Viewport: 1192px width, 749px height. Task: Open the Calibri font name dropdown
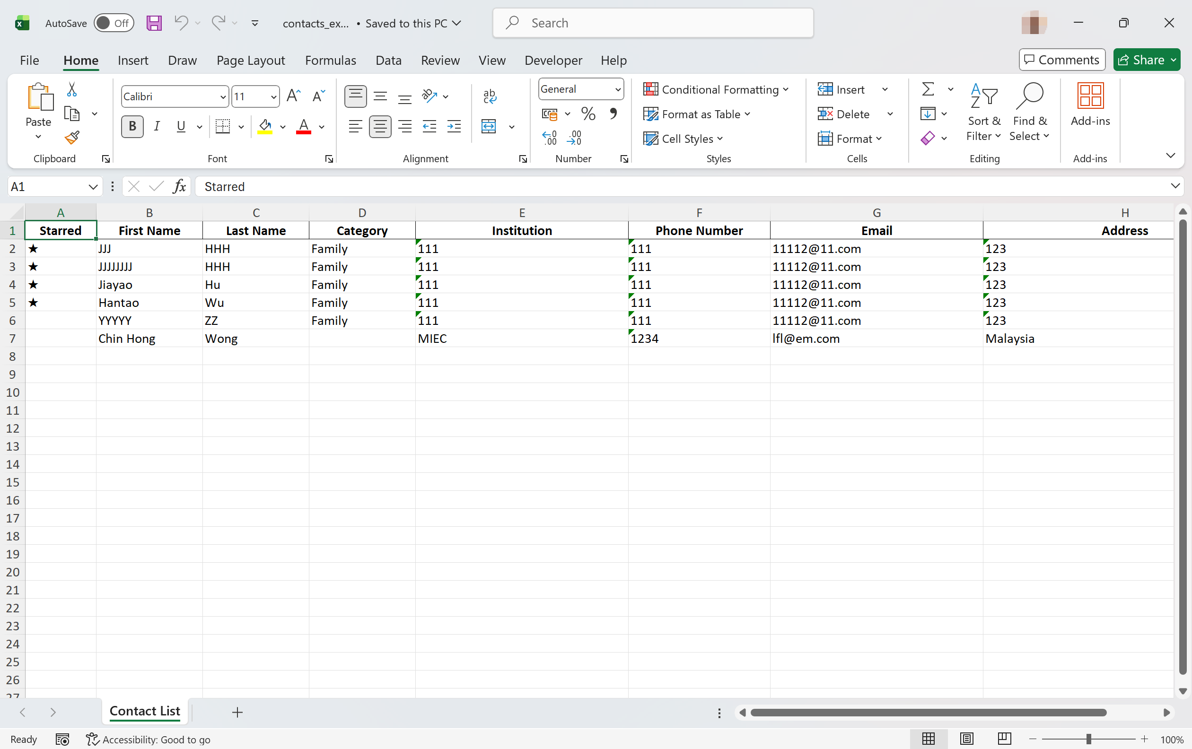tap(223, 97)
